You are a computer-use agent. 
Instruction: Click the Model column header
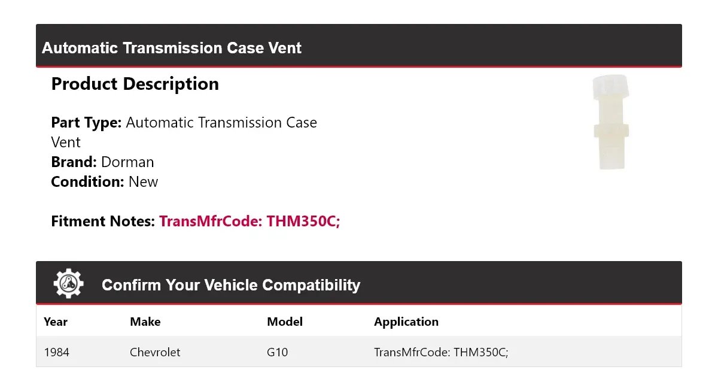point(285,322)
